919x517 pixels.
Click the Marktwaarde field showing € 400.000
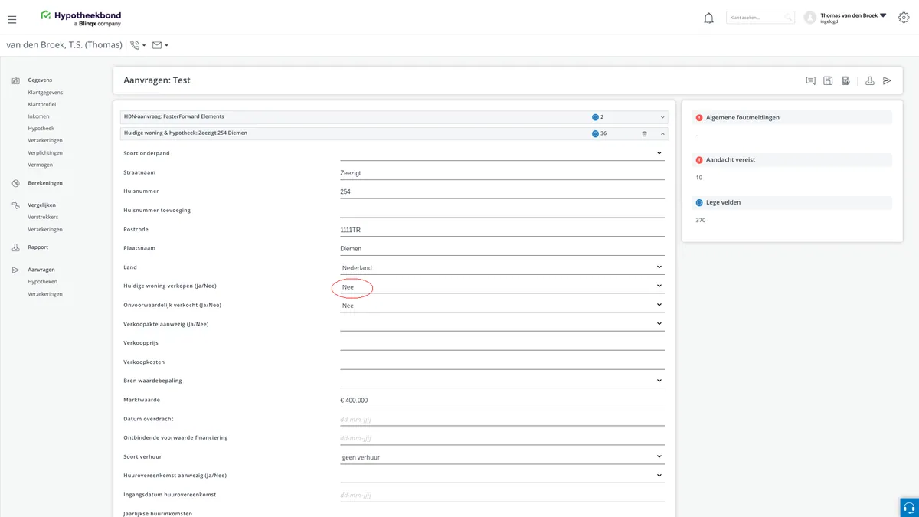pyautogui.click(x=502, y=401)
